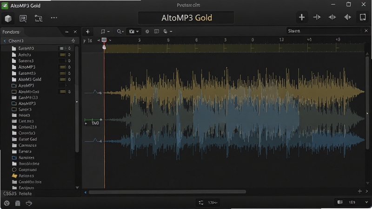372x209 pixels.
Task: Close the Fondors panel
Action: click(75, 32)
